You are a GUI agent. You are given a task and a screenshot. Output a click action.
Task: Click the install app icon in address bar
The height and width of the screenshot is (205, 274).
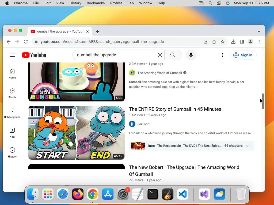click(205, 42)
